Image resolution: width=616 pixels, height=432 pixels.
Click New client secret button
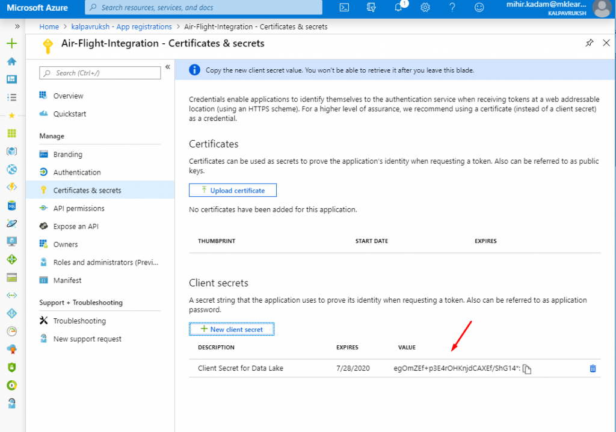(232, 329)
